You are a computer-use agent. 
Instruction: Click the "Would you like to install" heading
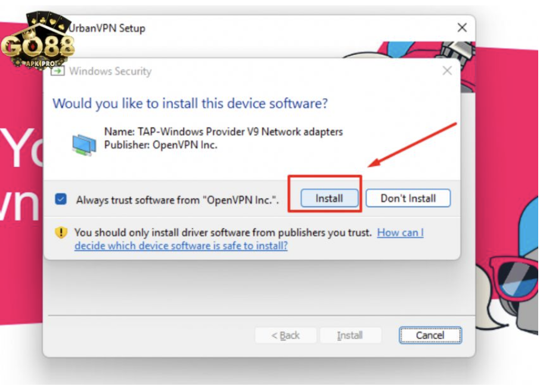coord(190,104)
